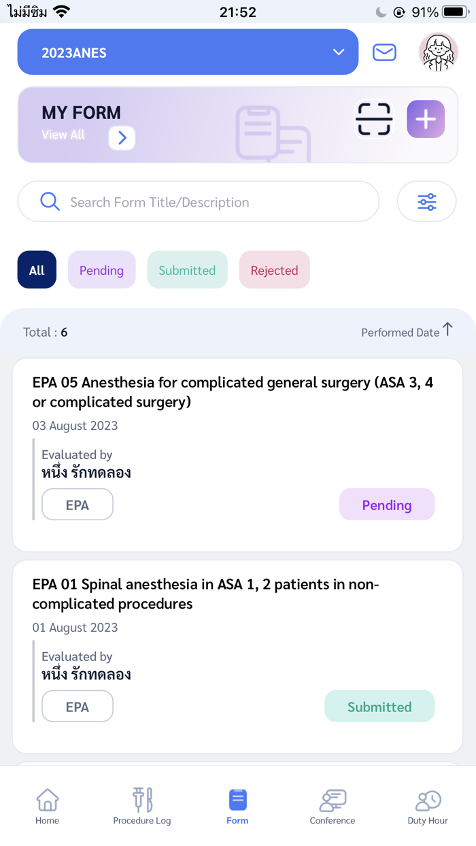The image size is (476, 846).
Task: Toggle Performed Date sort order arrow
Action: point(447,330)
